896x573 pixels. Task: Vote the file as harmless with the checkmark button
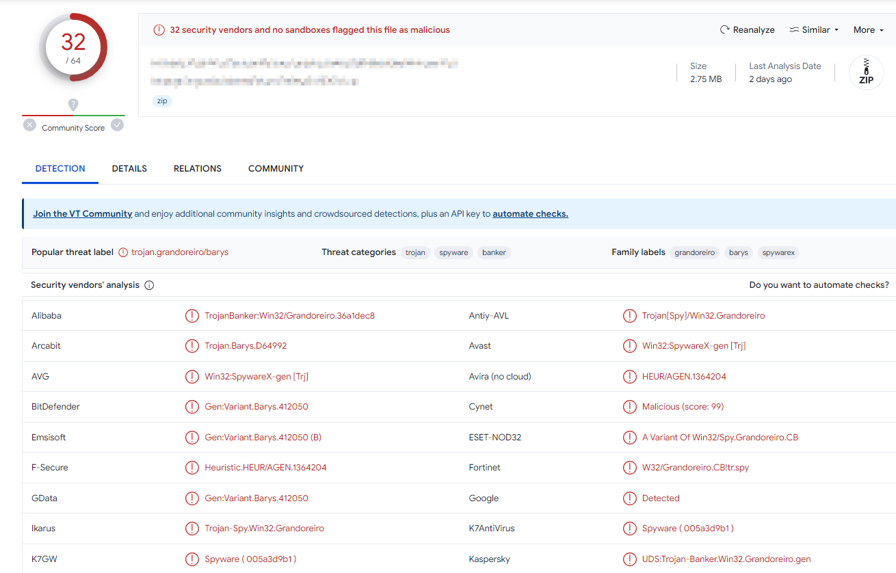[117, 125]
